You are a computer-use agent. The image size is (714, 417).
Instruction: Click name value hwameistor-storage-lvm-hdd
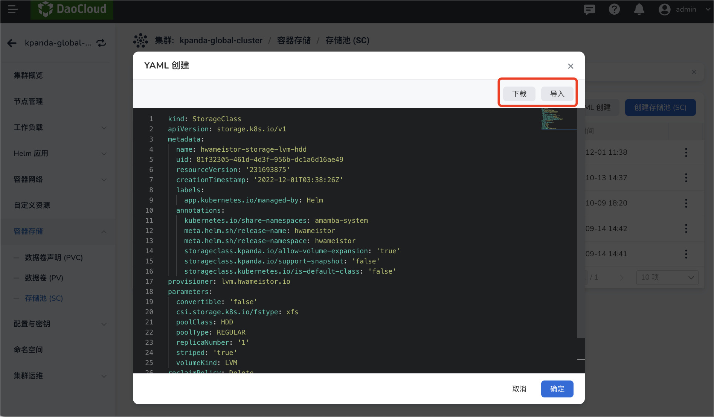(253, 149)
